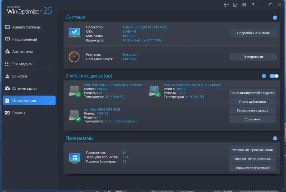286x192 pixels.
Task: Click the notes/edit icon in title bar
Action: pos(235,5)
